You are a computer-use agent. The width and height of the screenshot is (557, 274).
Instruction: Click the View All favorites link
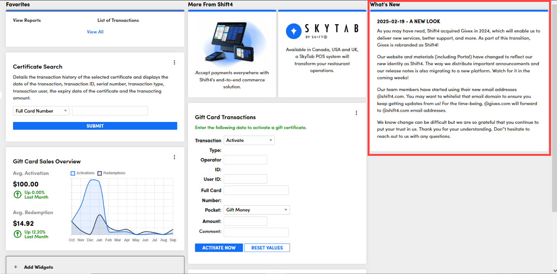pos(95,32)
